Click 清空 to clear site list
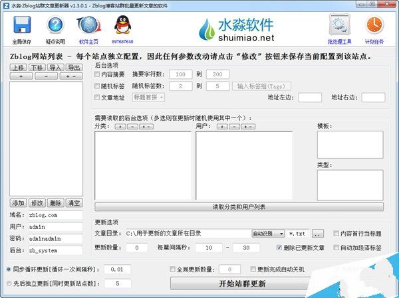Screen dimensions: 399x298 74,202
